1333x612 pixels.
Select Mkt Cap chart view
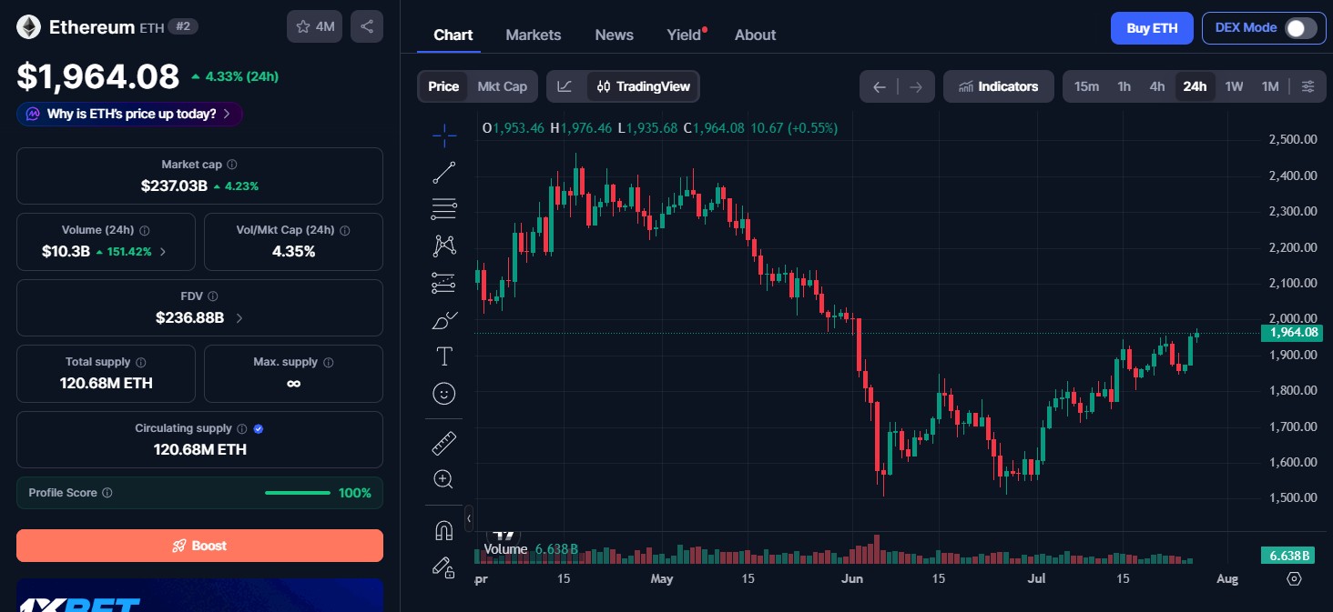[502, 86]
